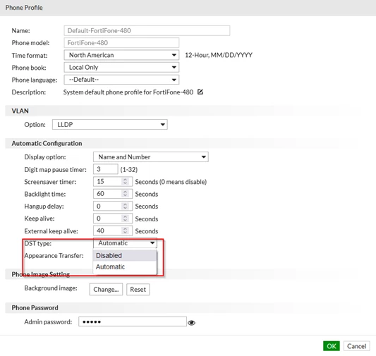Open the Phone language dropdown
Viewport: 376px width, 356px height.
pyautogui.click(x=121, y=80)
